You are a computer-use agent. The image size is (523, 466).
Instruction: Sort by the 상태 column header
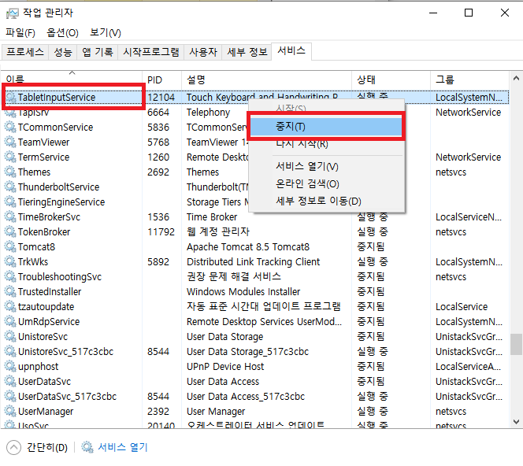pos(391,80)
